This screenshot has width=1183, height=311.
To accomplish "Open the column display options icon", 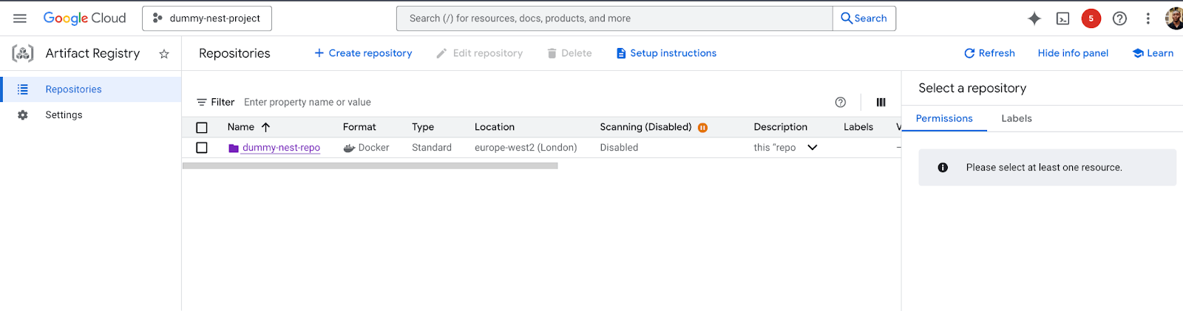I will (881, 103).
